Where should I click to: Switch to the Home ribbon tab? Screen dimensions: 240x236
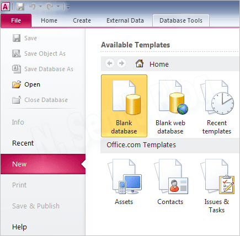click(49, 20)
